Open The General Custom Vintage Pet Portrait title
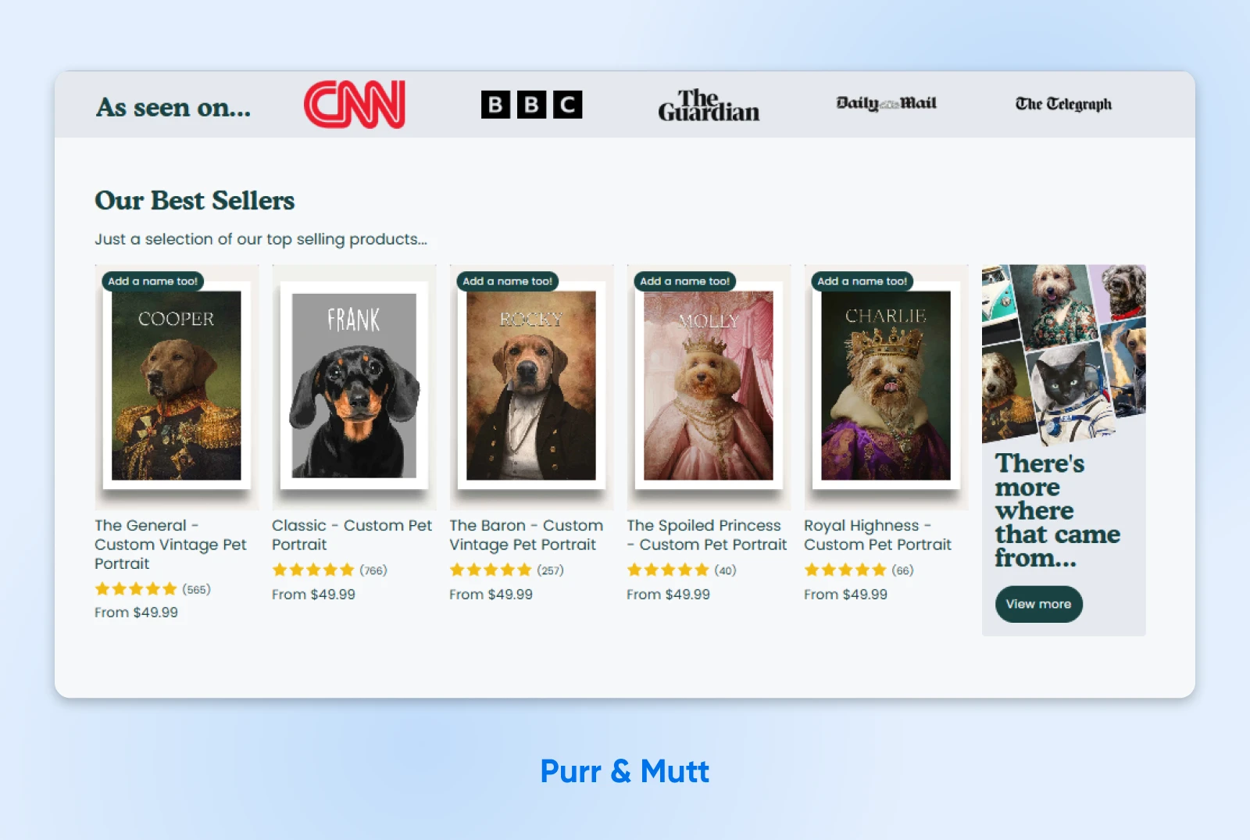The height and width of the screenshot is (840, 1250). (x=170, y=545)
